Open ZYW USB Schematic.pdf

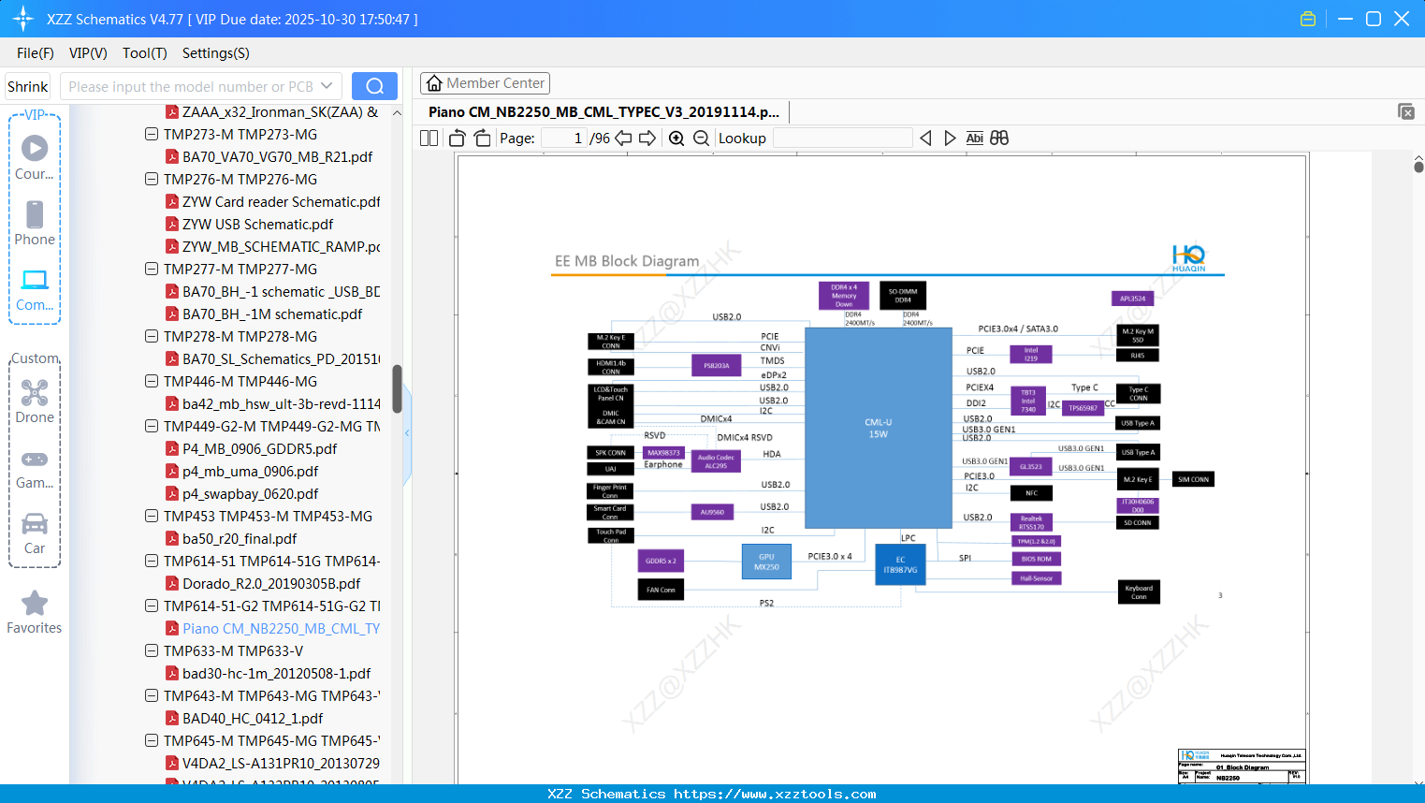coord(257,225)
